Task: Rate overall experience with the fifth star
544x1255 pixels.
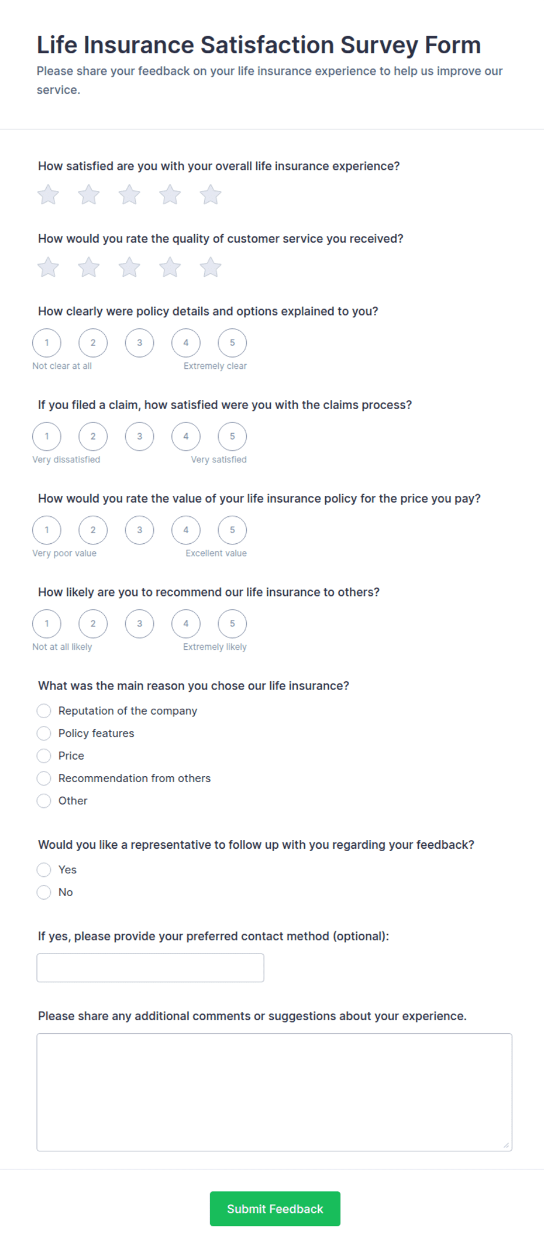Action: pyautogui.click(x=211, y=195)
